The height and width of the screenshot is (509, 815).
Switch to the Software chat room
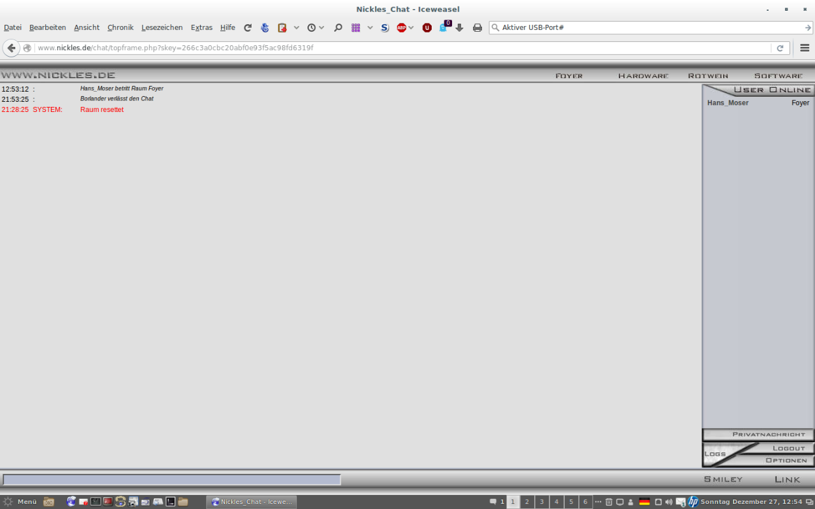pyautogui.click(x=779, y=76)
